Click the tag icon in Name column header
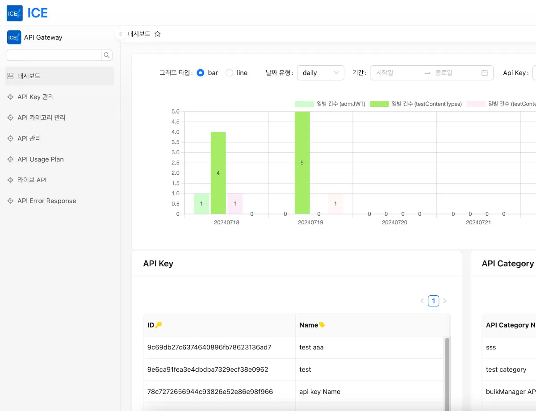536x411 pixels. click(322, 325)
